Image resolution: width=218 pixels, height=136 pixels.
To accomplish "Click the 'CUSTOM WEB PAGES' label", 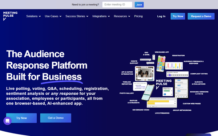I will [x=191, y=104].
